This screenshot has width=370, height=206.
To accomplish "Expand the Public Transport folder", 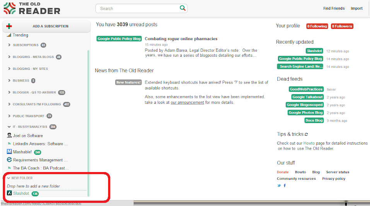I will tap(9, 116).
